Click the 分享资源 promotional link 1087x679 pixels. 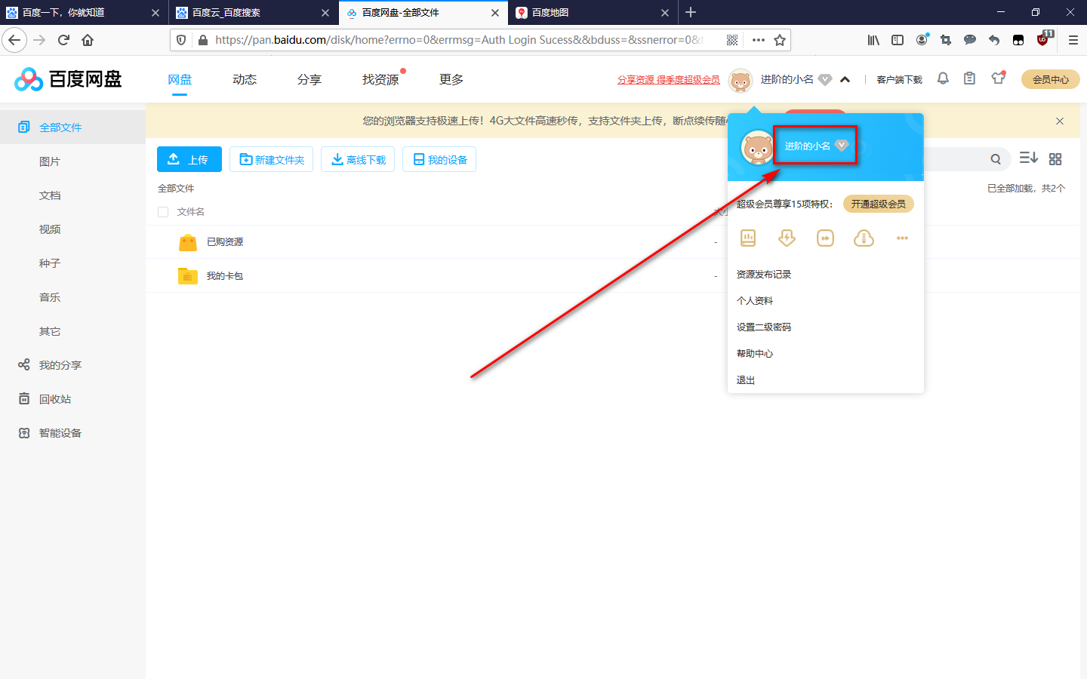(x=669, y=79)
